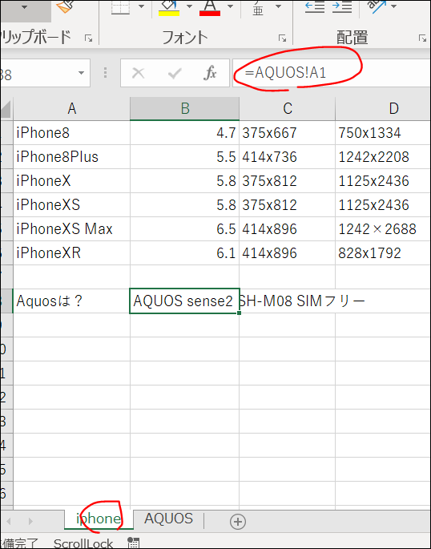Open Clipboard group dialog launcher
This screenshot has height=549, width=431.
[88, 38]
